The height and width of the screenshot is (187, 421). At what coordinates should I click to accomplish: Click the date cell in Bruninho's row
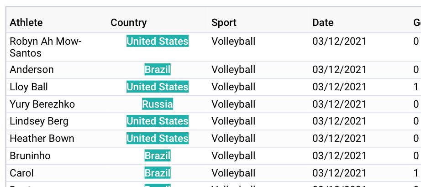pos(359,156)
